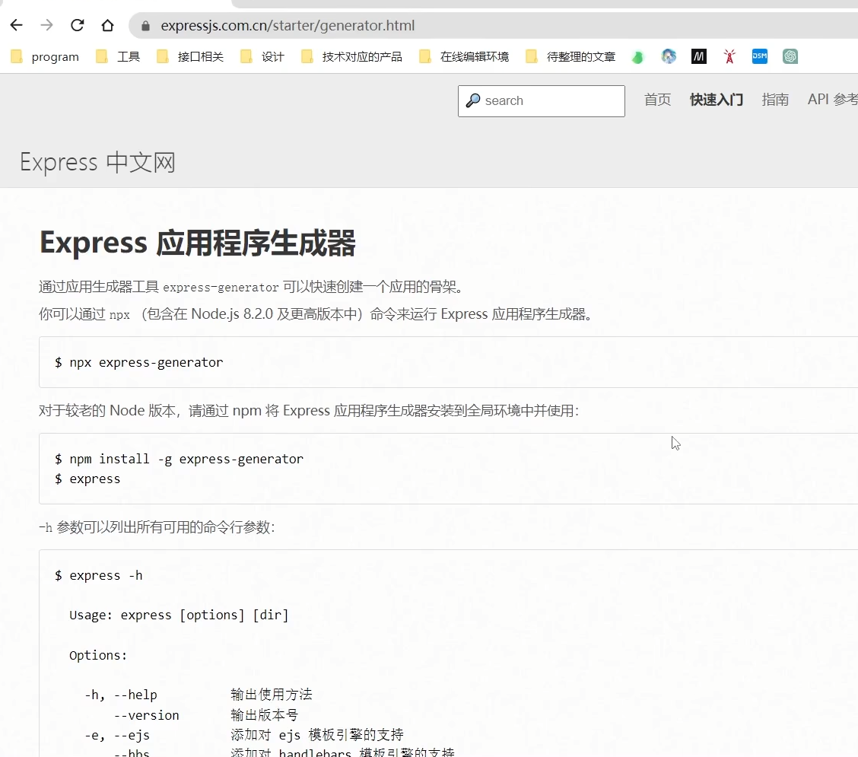Click the $ express -h line
This screenshot has width=858, height=757.
pos(98,575)
